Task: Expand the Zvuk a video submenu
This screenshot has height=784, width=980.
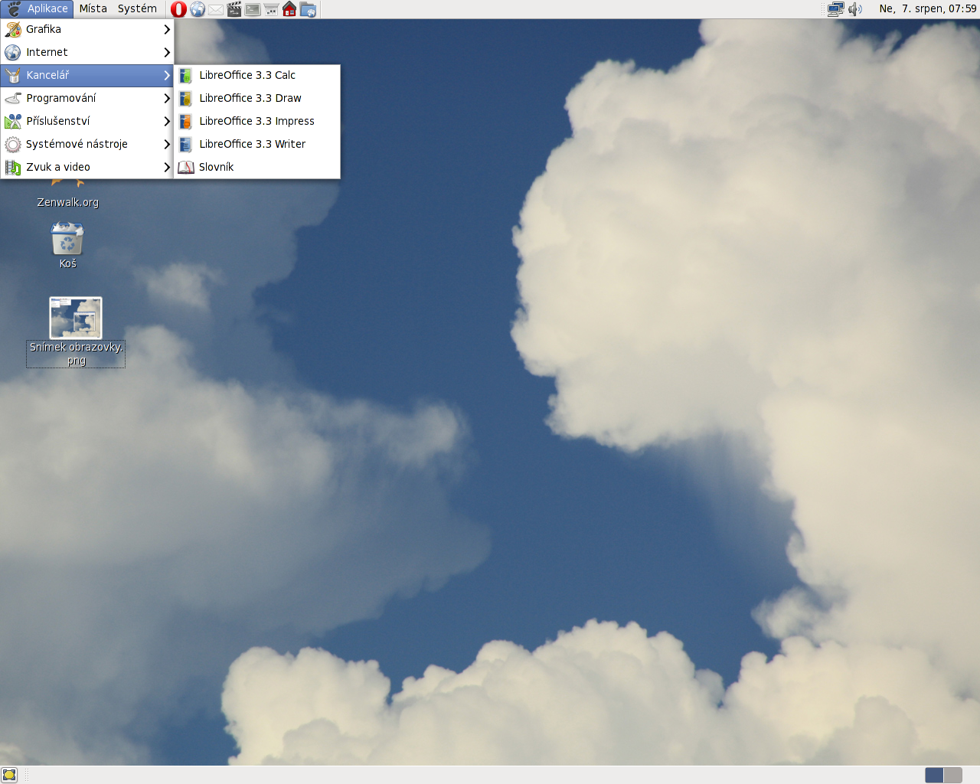Action: 87,167
